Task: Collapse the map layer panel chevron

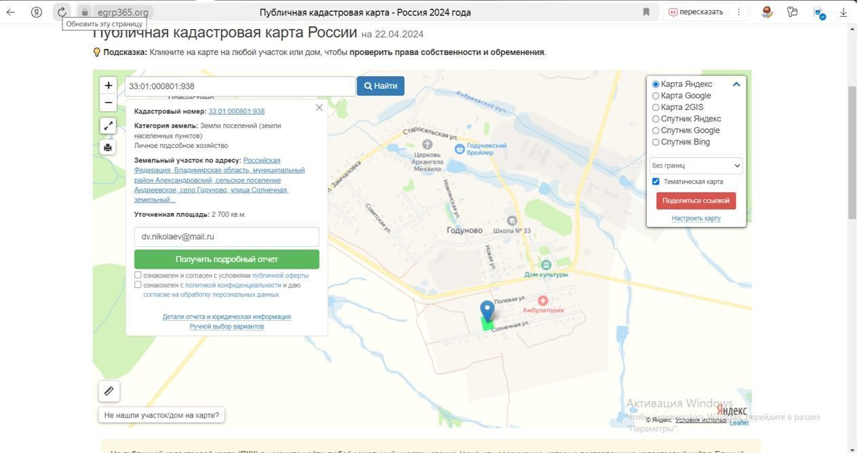Action: tap(736, 84)
